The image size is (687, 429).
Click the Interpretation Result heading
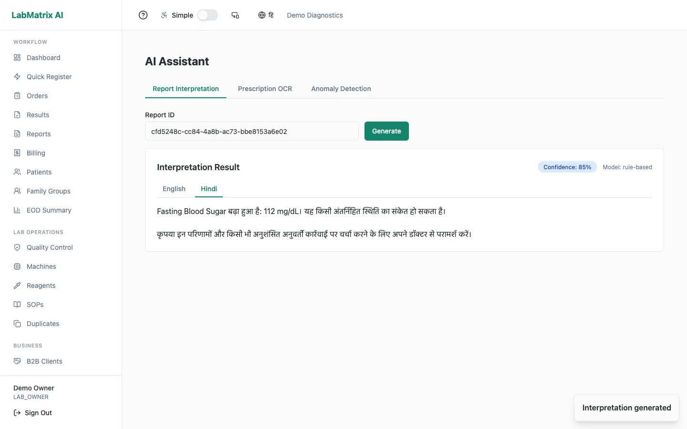(198, 167)
